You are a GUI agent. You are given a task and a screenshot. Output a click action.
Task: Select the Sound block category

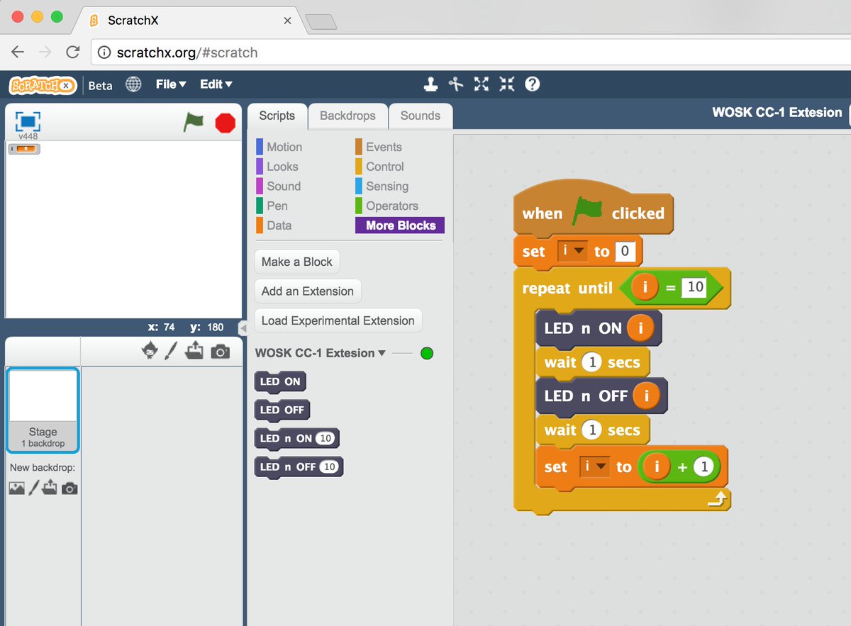point(284,186)
